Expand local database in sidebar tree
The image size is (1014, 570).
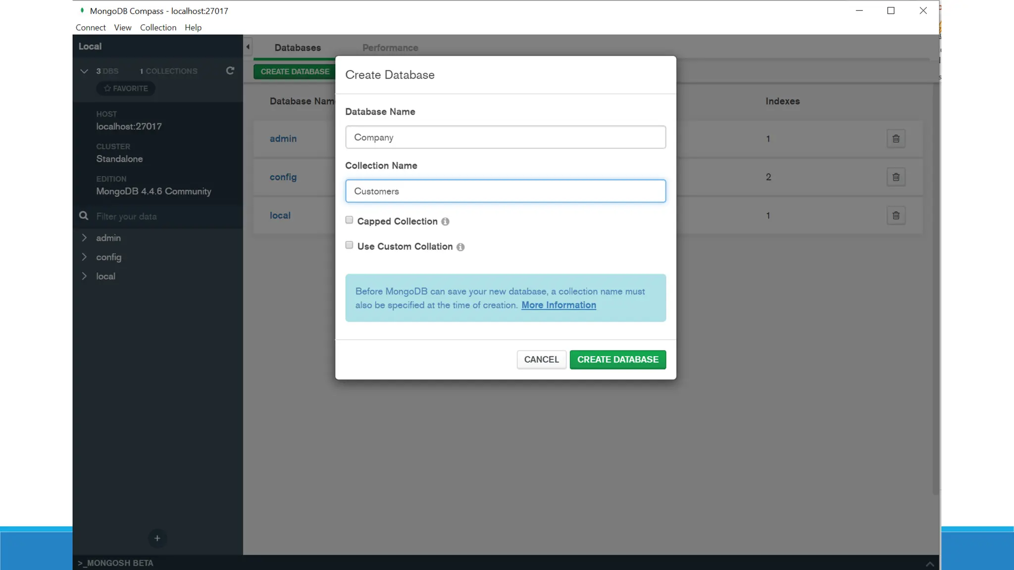[x=84, y=276]
